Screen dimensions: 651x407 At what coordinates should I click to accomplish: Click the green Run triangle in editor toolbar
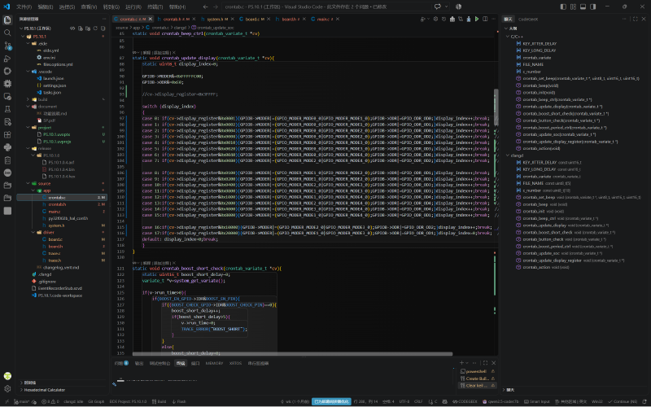tap(477, 19)
